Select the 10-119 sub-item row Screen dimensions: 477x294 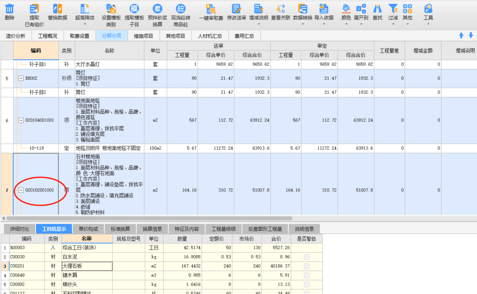tap(238, 148)
